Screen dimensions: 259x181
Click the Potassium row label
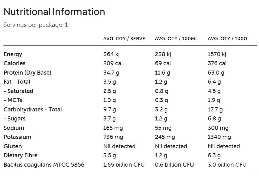pos(17,137)
